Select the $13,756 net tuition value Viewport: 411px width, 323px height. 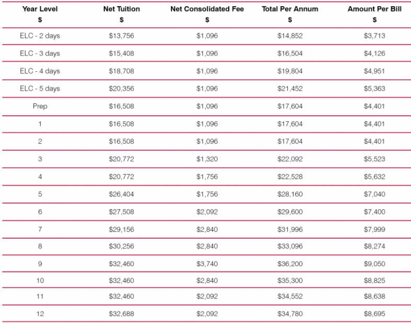click(121, 35)
